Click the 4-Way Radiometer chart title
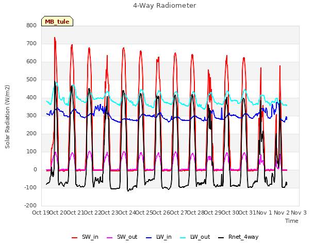The width and height of the screenshot is (330, 247). [164, 6]
